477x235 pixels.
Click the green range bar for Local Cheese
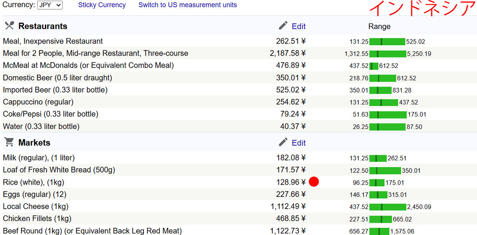point(388,207)
